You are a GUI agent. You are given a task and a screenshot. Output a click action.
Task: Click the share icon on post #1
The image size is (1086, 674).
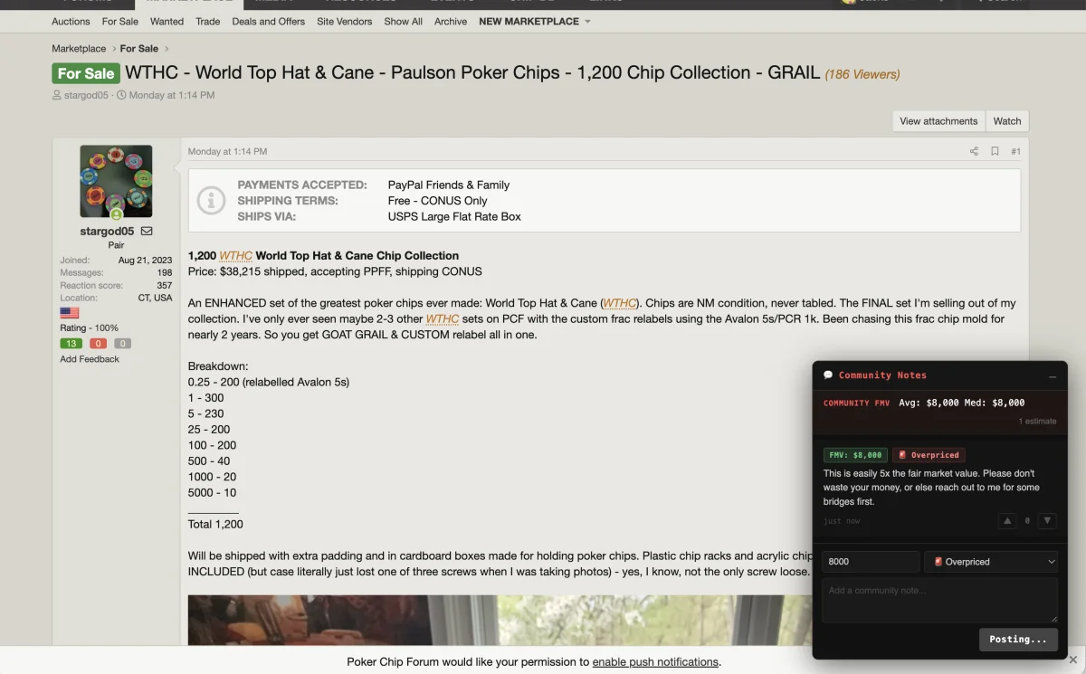[x=974, y=152]
